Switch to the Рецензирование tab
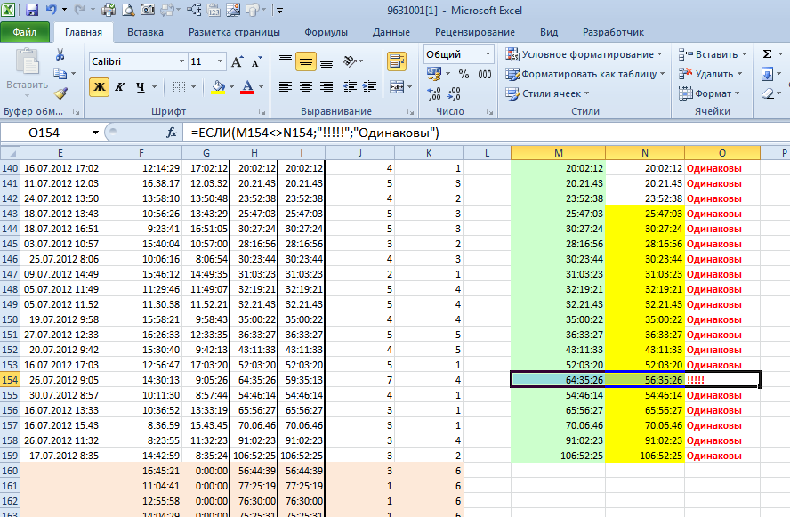Viewport: 790px width, 517px height. pyautogui.click(x=474, y=32)
